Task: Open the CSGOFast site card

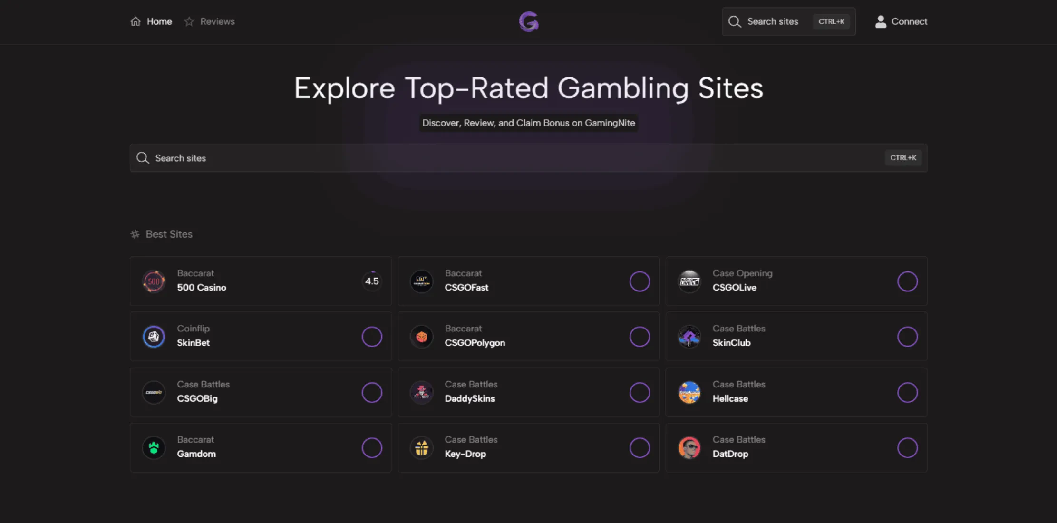Action: (528, 281)
